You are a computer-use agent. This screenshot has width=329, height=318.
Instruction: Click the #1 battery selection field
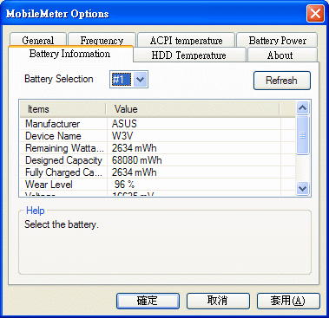click(122, 79)
